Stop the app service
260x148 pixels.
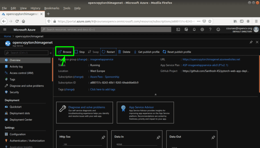tap(80, 52)
